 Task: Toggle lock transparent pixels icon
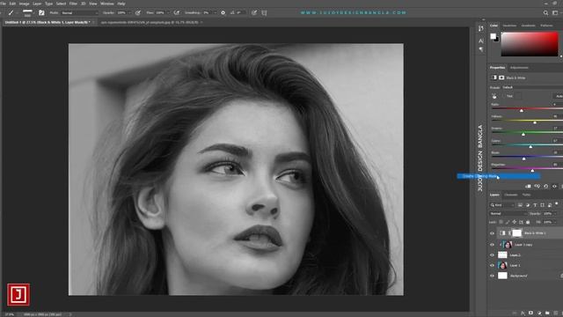(x=501, y=222)
